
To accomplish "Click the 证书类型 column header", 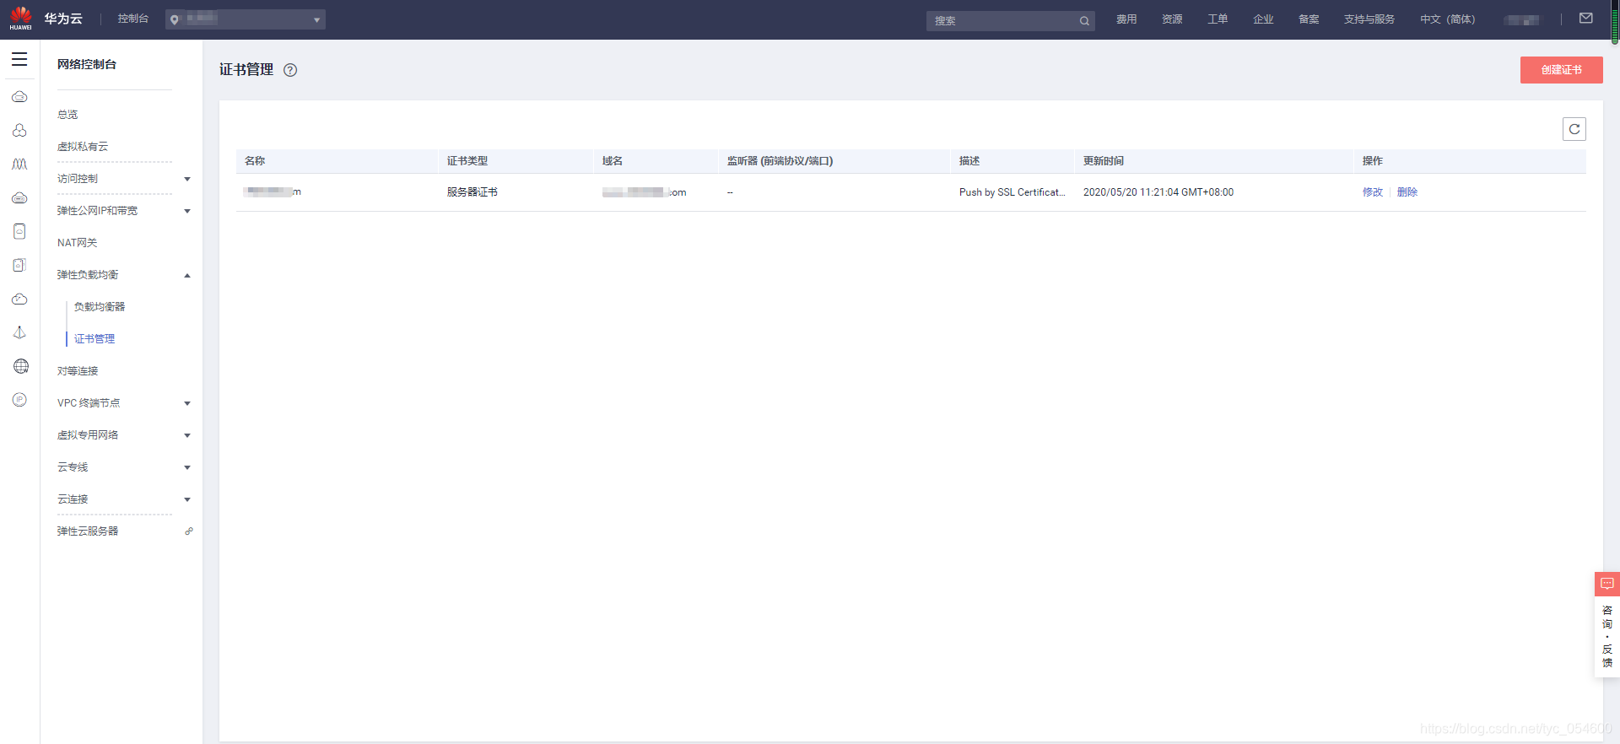I will pos(467,161).
